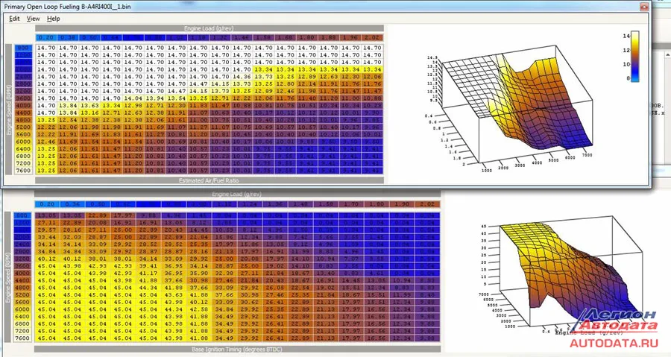Select fueling cell 13.25 in the 7600 row

point(45,170)
